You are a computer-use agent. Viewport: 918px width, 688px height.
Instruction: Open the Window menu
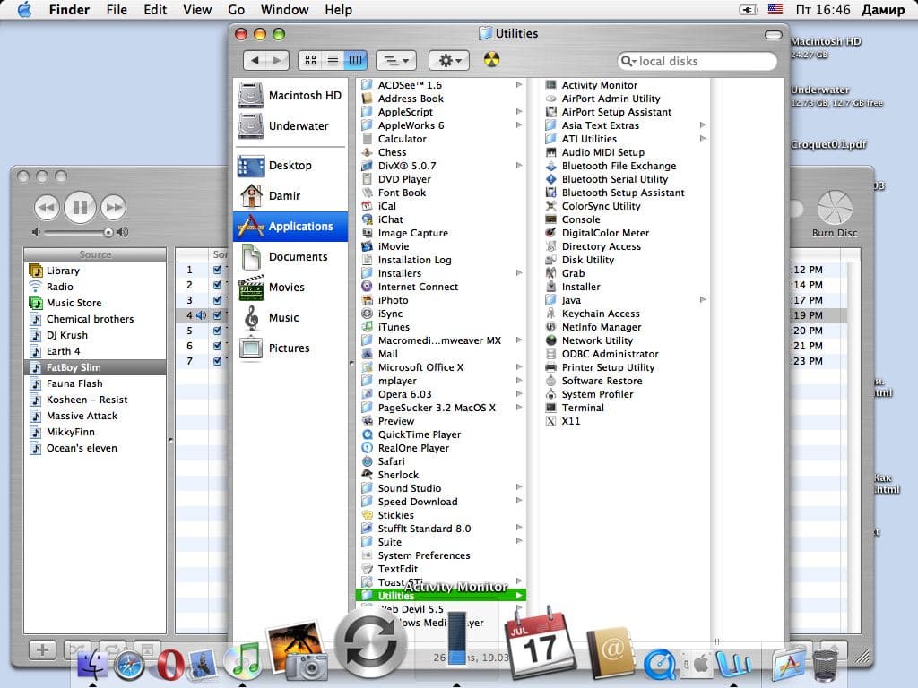[x=284, y=10]
